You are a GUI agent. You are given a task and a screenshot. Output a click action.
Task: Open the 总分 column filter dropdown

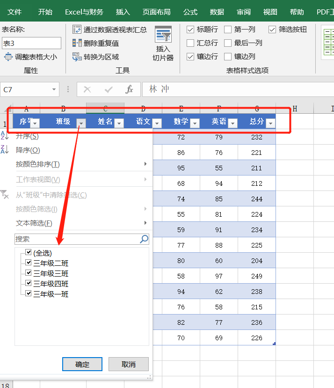click(270, 123)
